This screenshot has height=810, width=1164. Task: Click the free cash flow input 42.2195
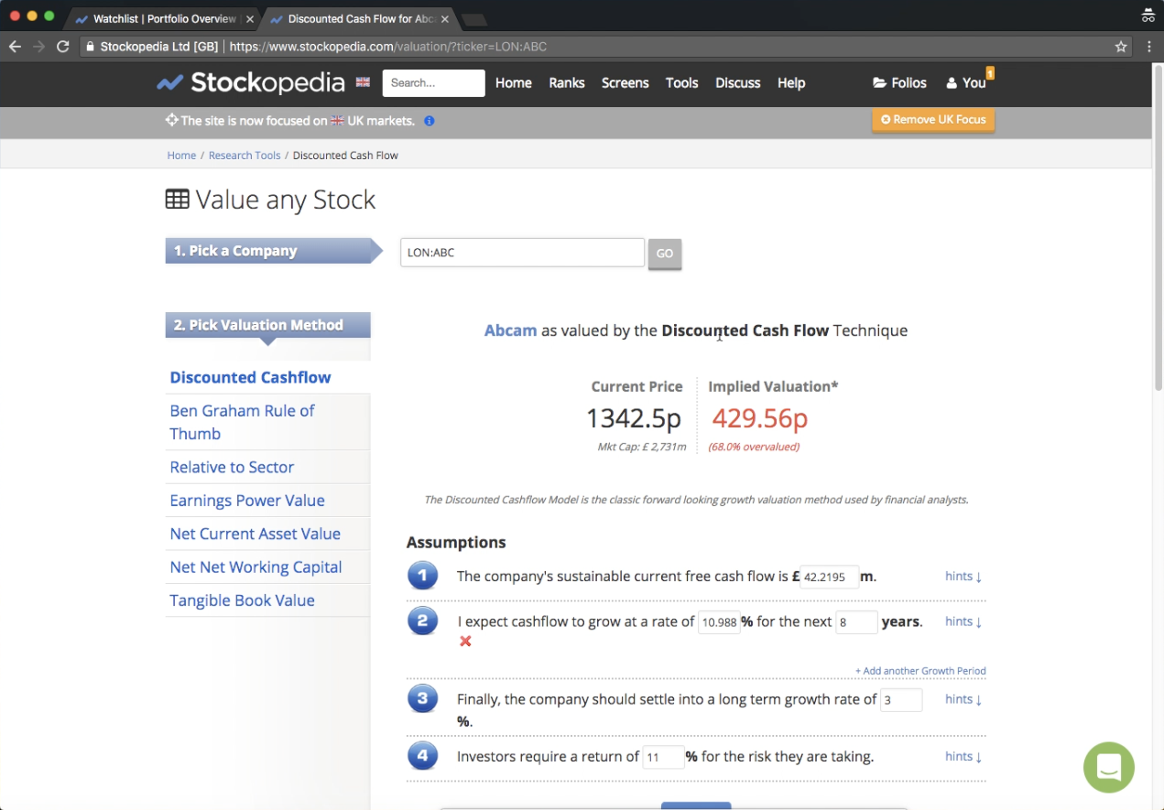[830, 577]
